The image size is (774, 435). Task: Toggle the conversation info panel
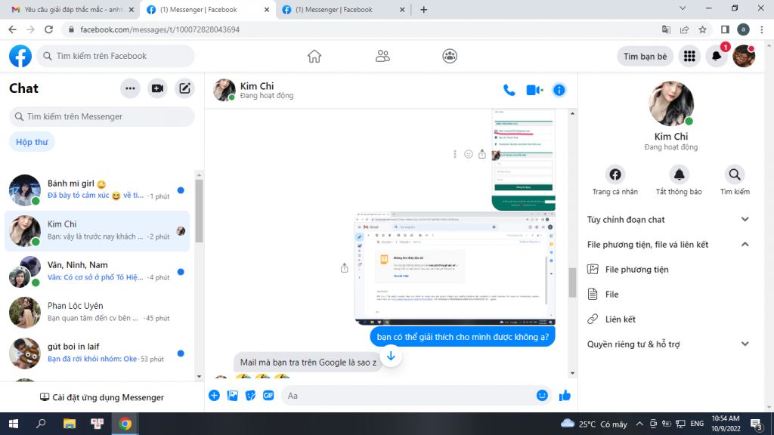[x=559, y=90]
